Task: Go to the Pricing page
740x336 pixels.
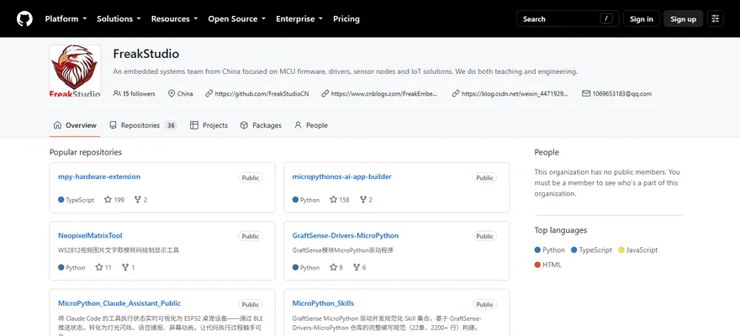Action: click(346, 18)
